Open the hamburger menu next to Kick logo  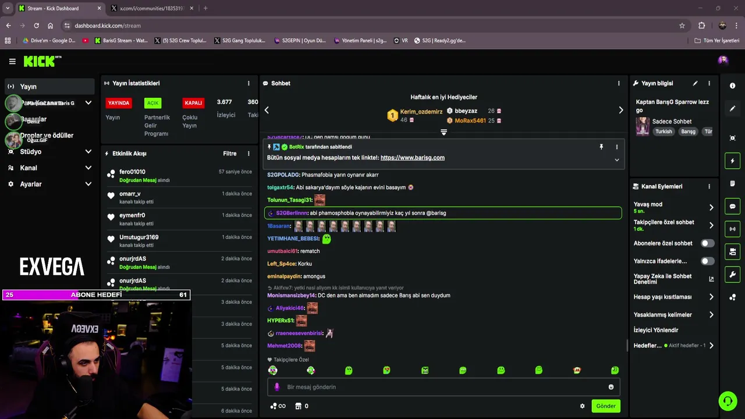pos(12,61)
